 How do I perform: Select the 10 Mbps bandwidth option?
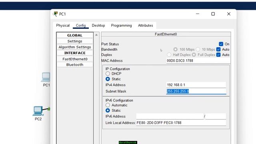(x=198, y=49)
